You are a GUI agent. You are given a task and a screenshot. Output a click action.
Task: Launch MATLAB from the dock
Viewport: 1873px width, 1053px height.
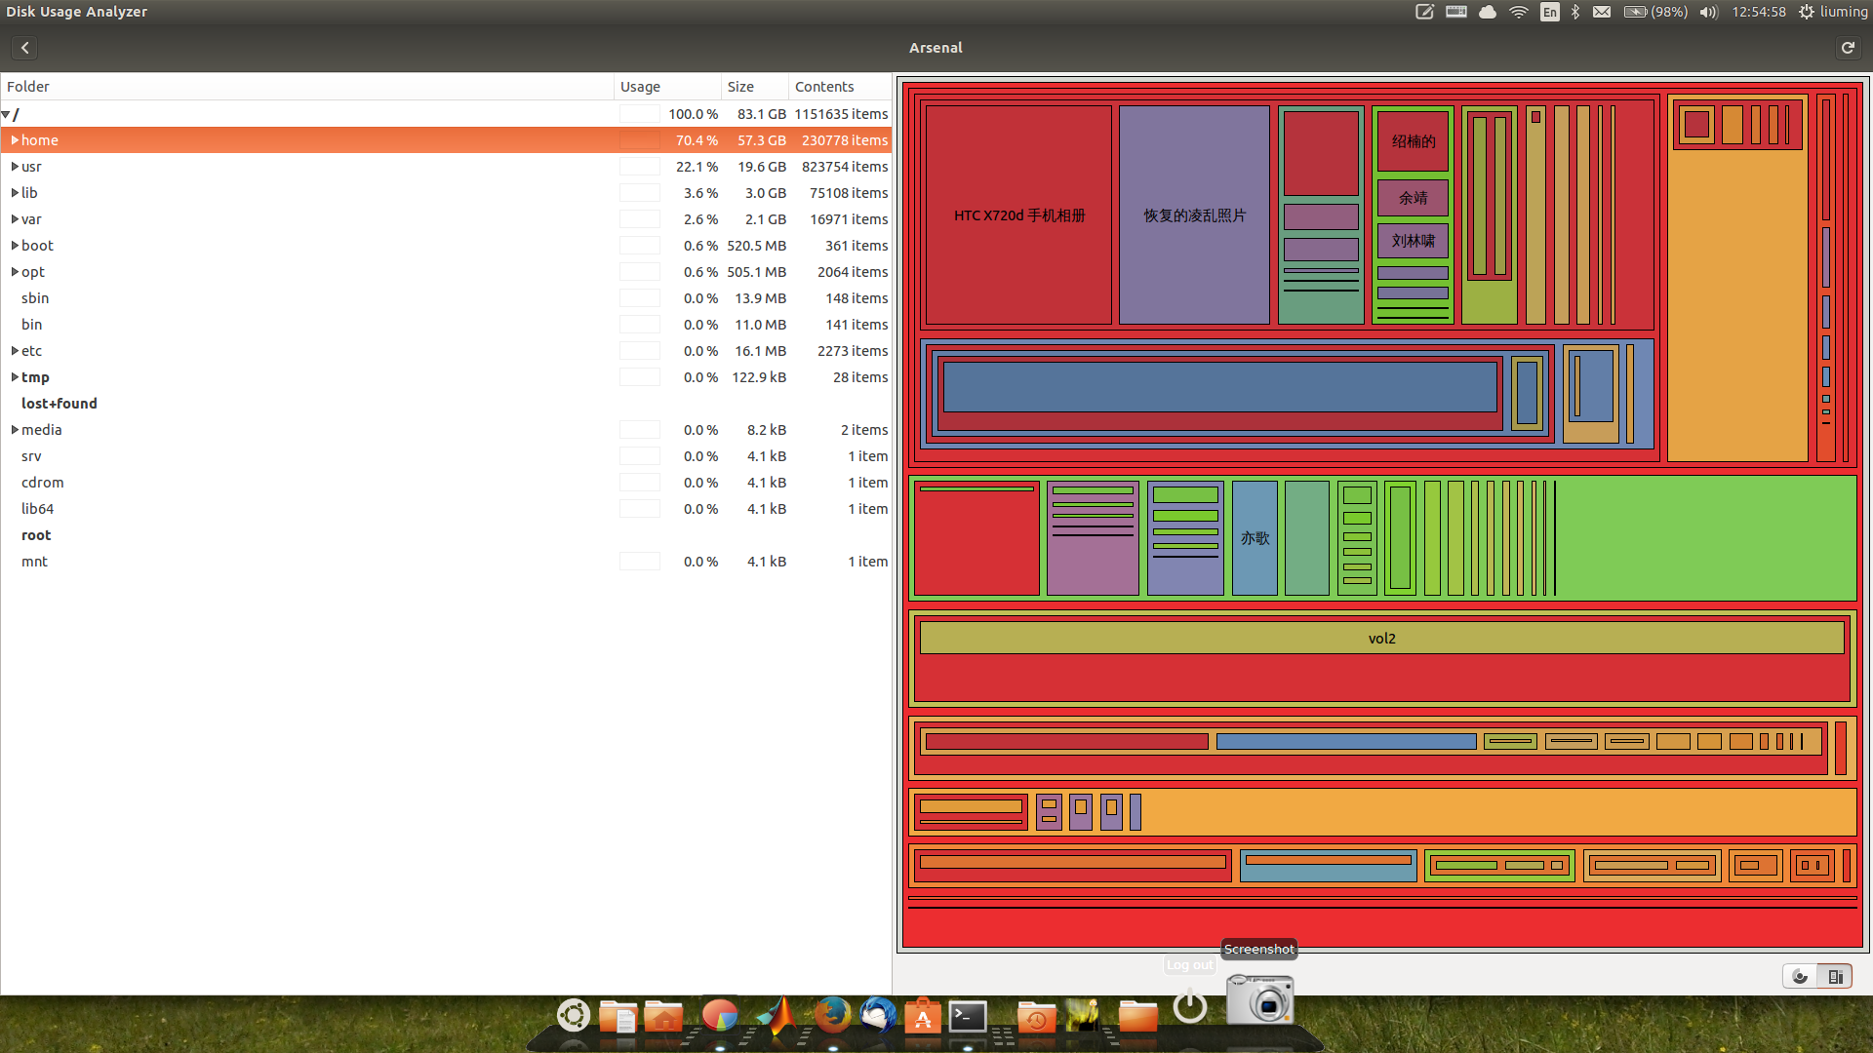777,1016
